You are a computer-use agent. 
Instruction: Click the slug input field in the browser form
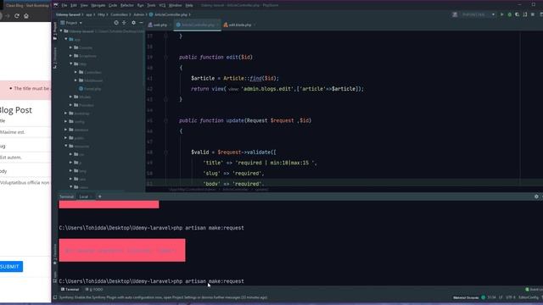25,158
